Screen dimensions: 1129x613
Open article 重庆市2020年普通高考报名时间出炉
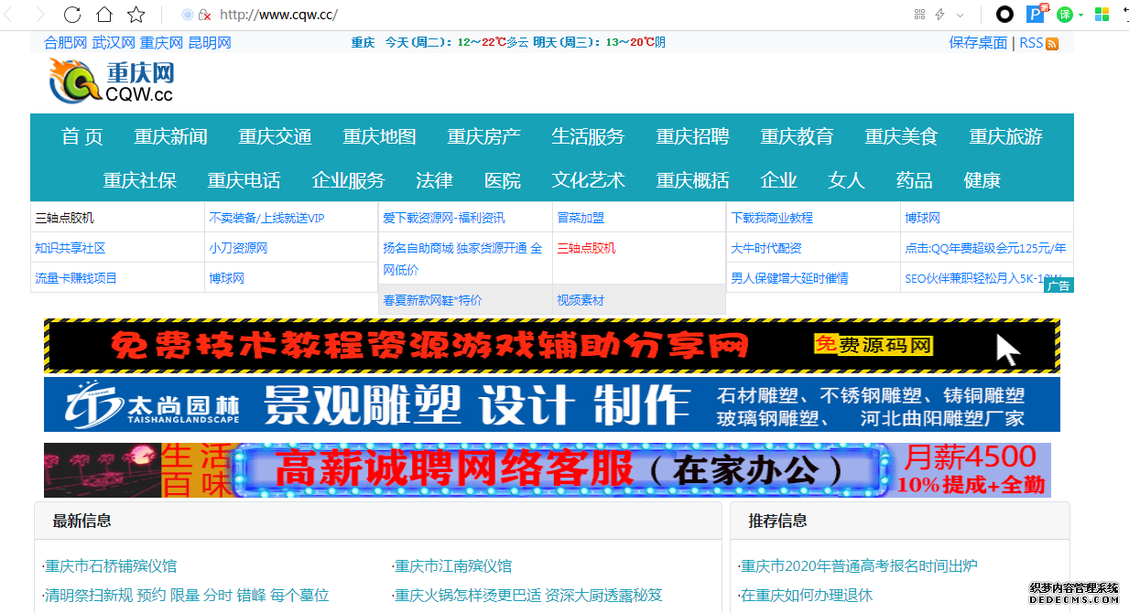(x=859, y=566)
